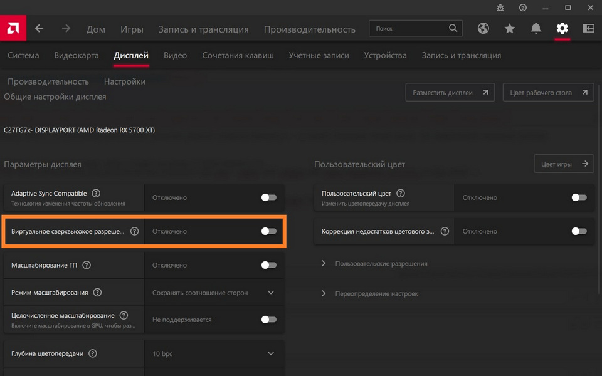The width and height of the screenshot is (602, 376).
Task: Toggle Целочисленное масштабирование switch
Action: (269, 320)
